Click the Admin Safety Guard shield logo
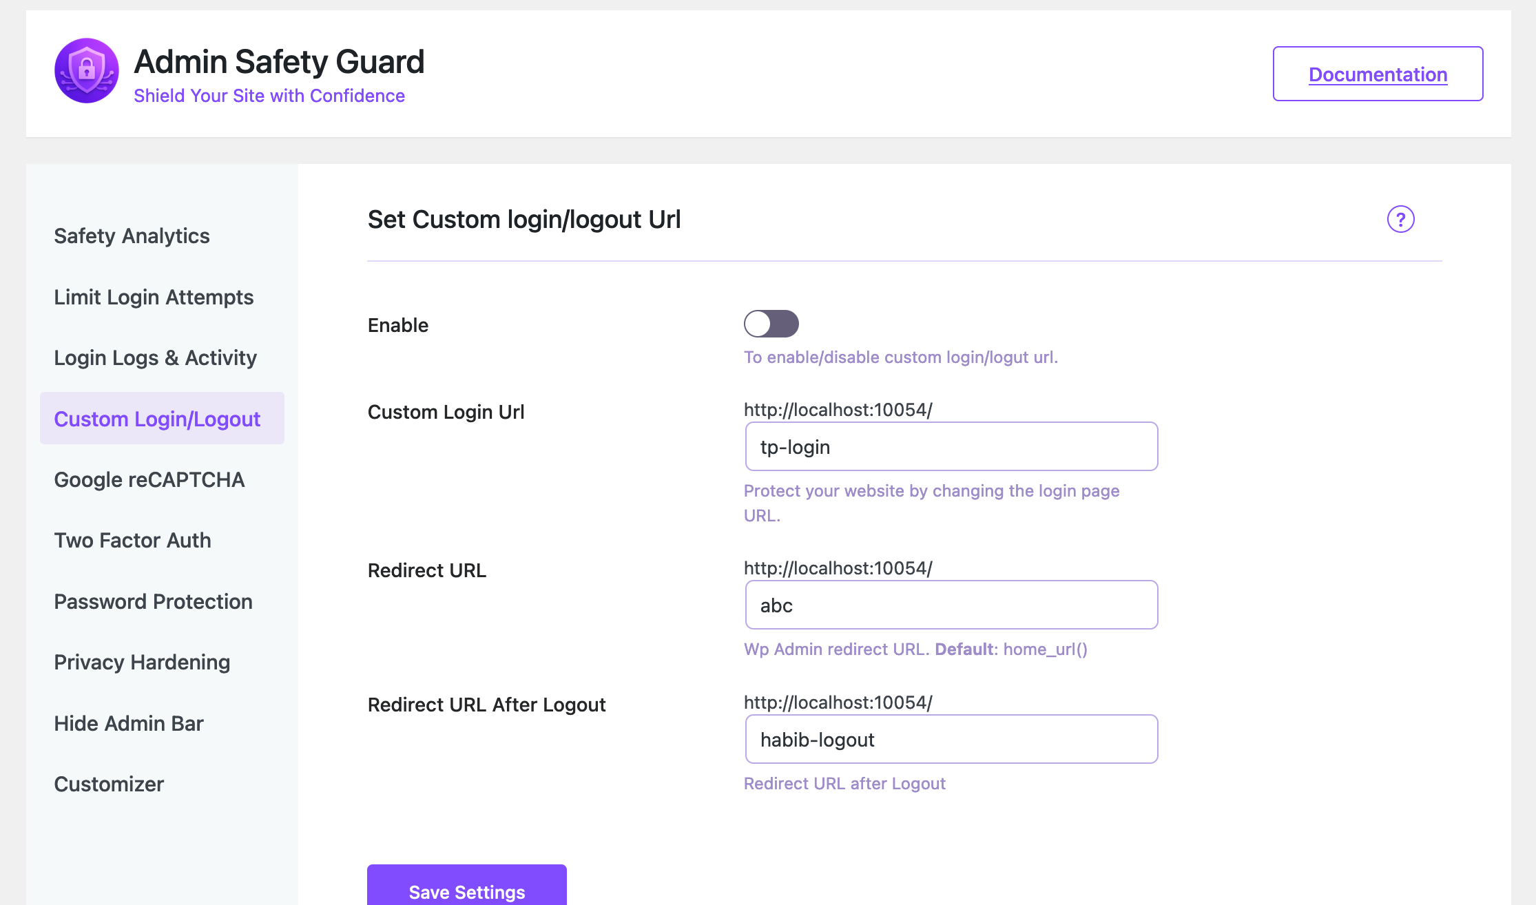The height and width of the screenshot is (905, 1536). coord(87,71)
